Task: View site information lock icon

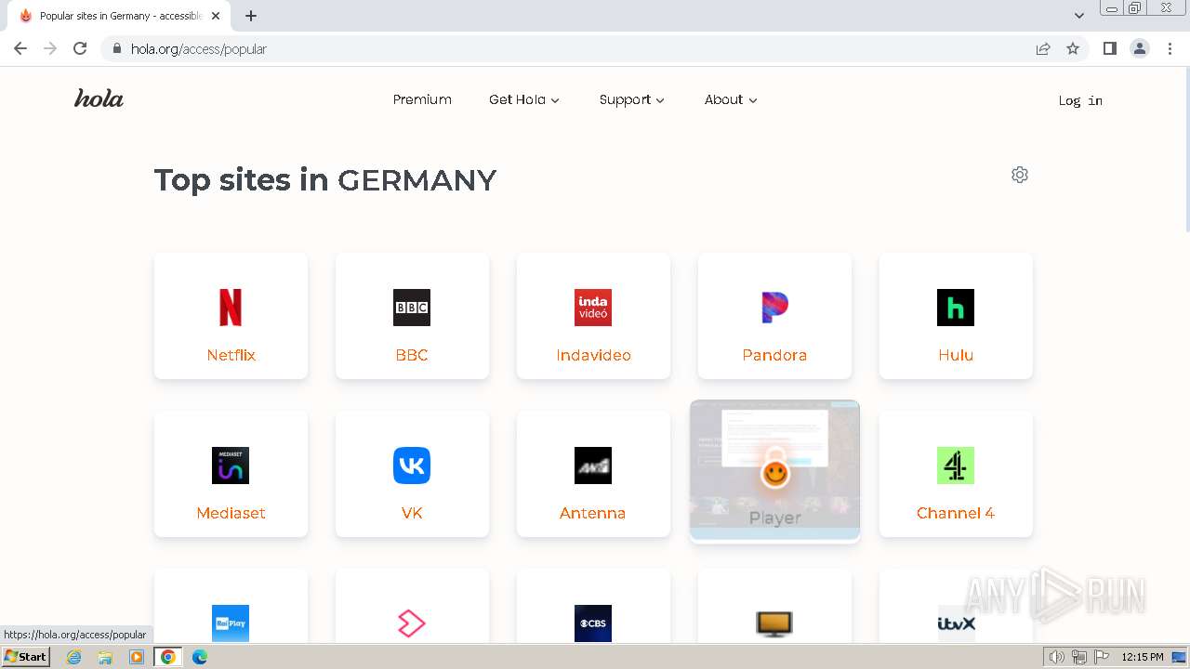Action: 116,48
